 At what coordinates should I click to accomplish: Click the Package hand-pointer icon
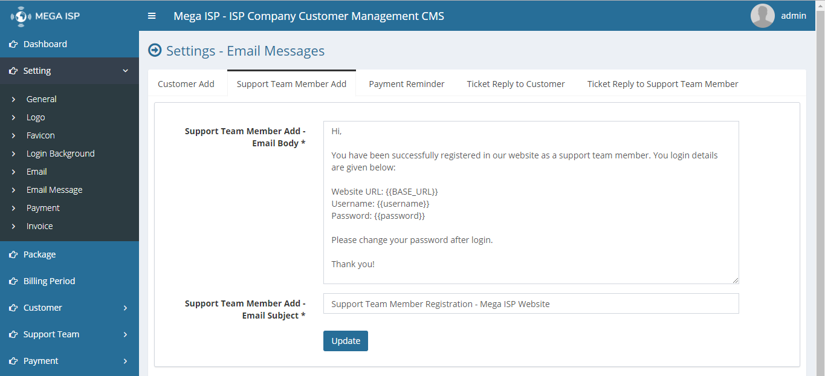13,254
